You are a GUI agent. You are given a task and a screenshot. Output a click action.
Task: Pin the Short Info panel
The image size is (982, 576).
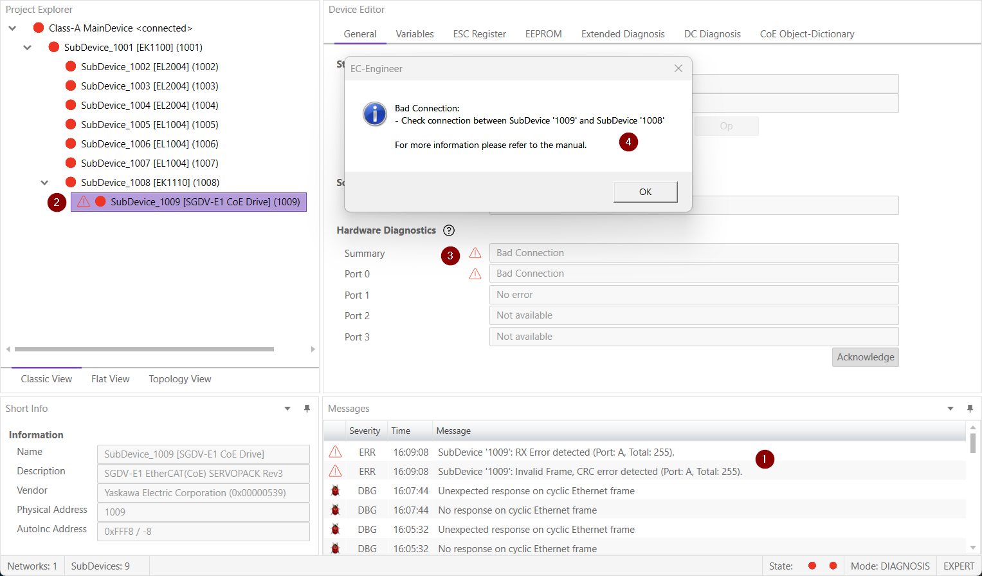coord(307,409)
